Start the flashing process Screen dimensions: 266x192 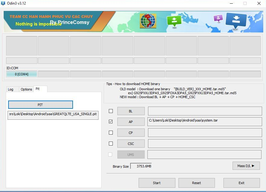coord(157,183)
